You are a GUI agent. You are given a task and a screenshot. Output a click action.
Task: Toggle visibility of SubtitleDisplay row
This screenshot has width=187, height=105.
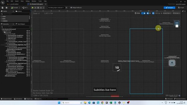pos(29,76)
